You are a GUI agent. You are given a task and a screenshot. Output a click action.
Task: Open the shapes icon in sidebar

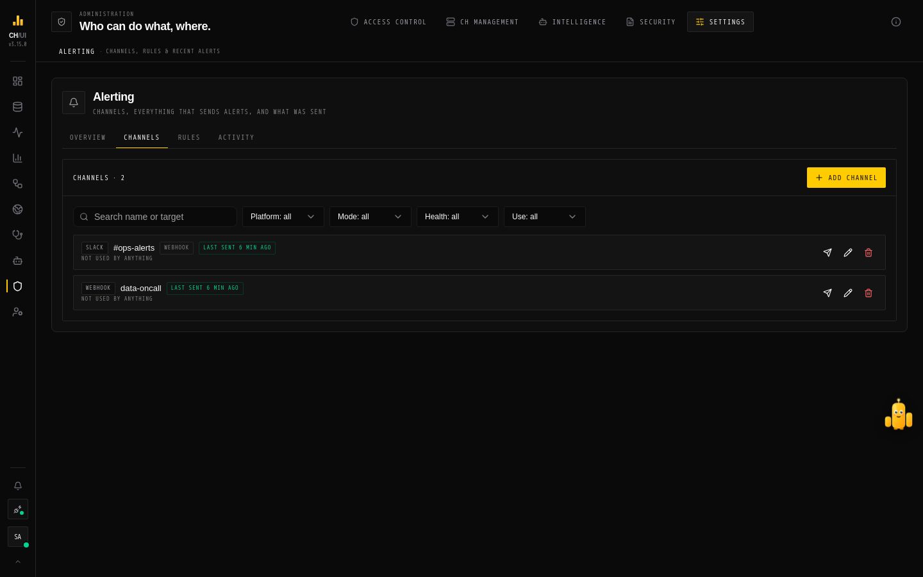(18, 184)
